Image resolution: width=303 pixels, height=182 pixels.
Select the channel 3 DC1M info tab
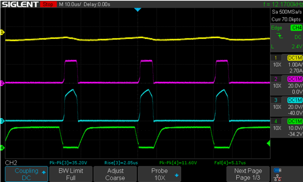pyautogui.click(x=294, y=100)
